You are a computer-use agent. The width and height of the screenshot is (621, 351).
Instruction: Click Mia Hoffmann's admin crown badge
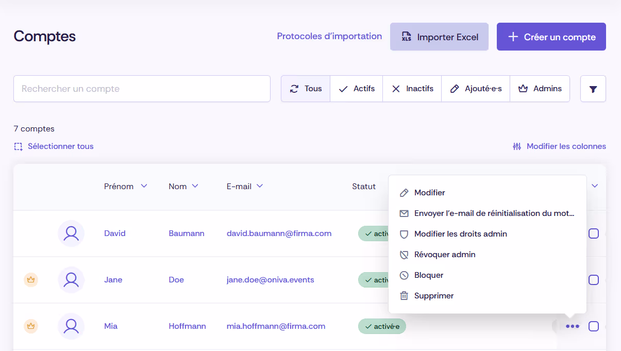coord(31,326)
